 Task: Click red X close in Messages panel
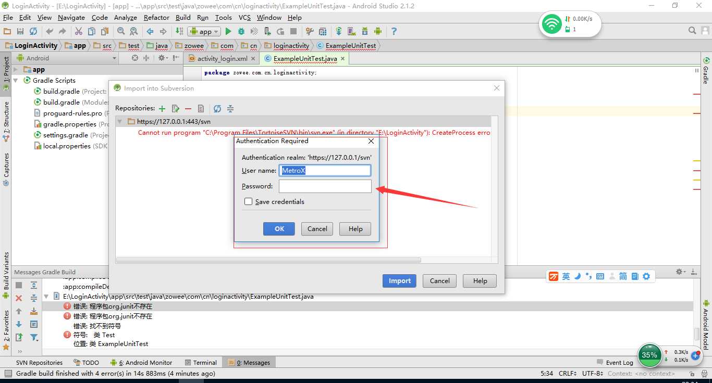point(19,298)
